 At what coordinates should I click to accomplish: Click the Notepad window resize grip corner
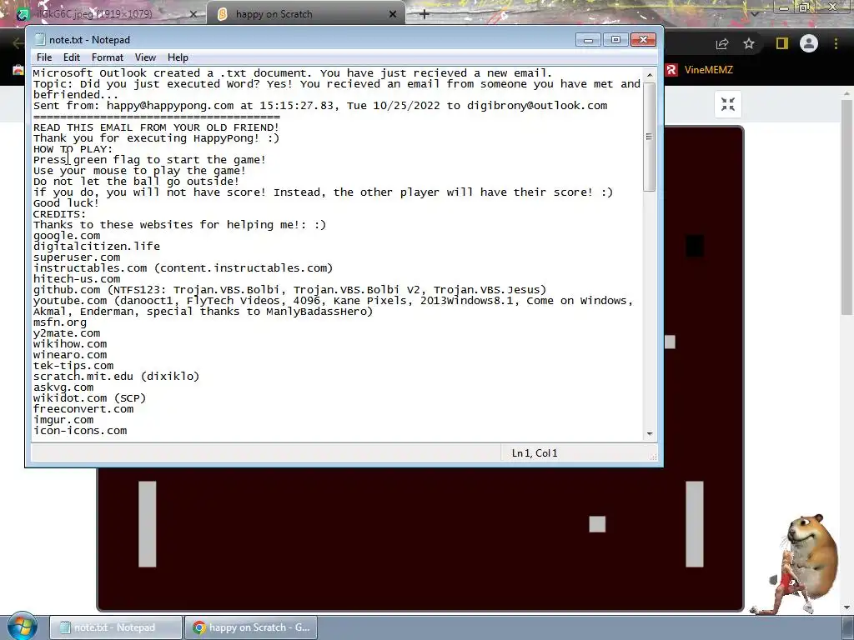point(653,457)
